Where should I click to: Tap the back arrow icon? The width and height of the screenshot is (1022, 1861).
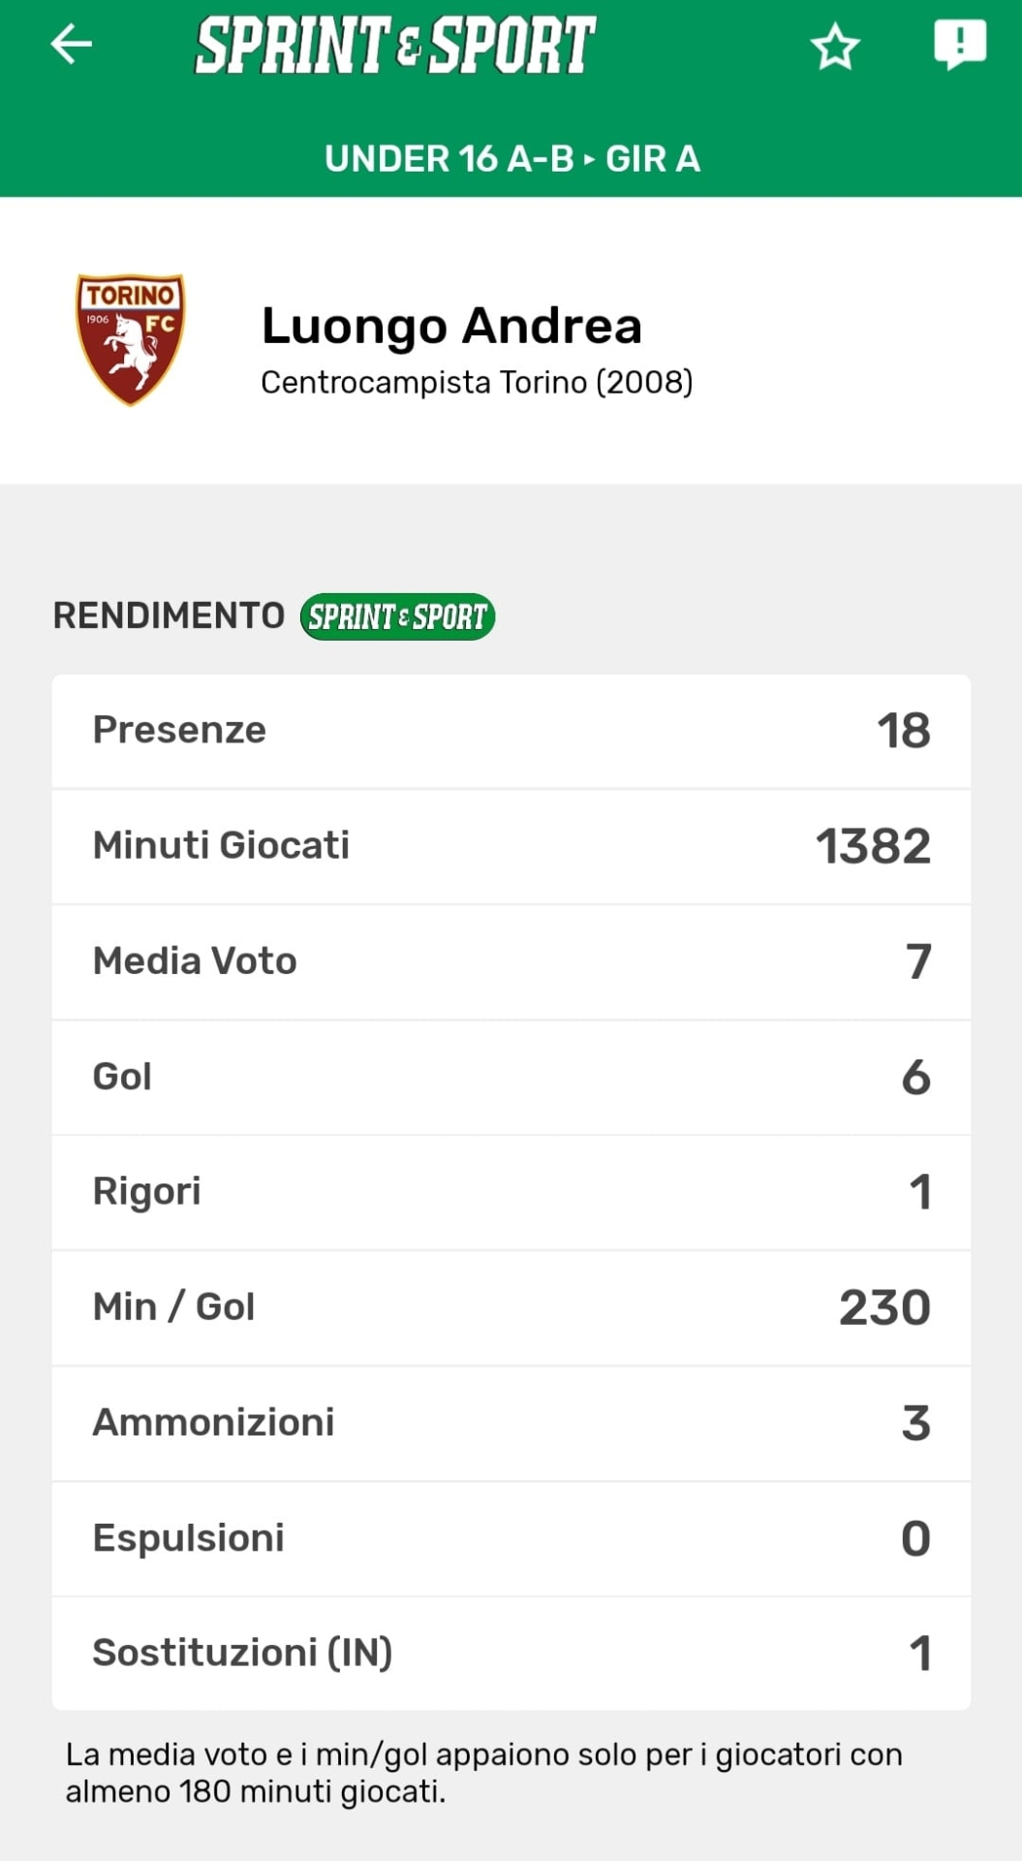pos(72,45)
